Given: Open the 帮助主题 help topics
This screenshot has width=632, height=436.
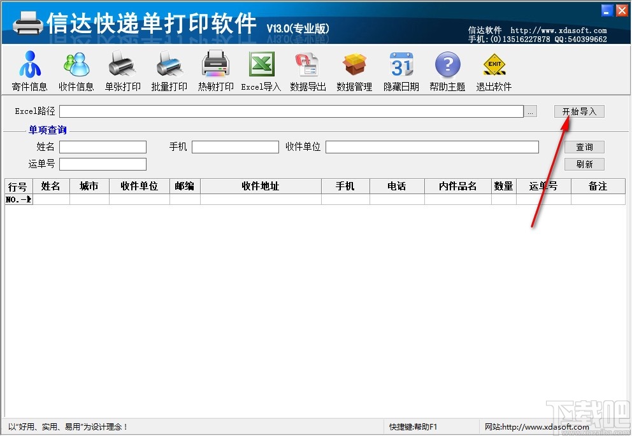Looking at the screenshot, I should click(x=447, y=70).
